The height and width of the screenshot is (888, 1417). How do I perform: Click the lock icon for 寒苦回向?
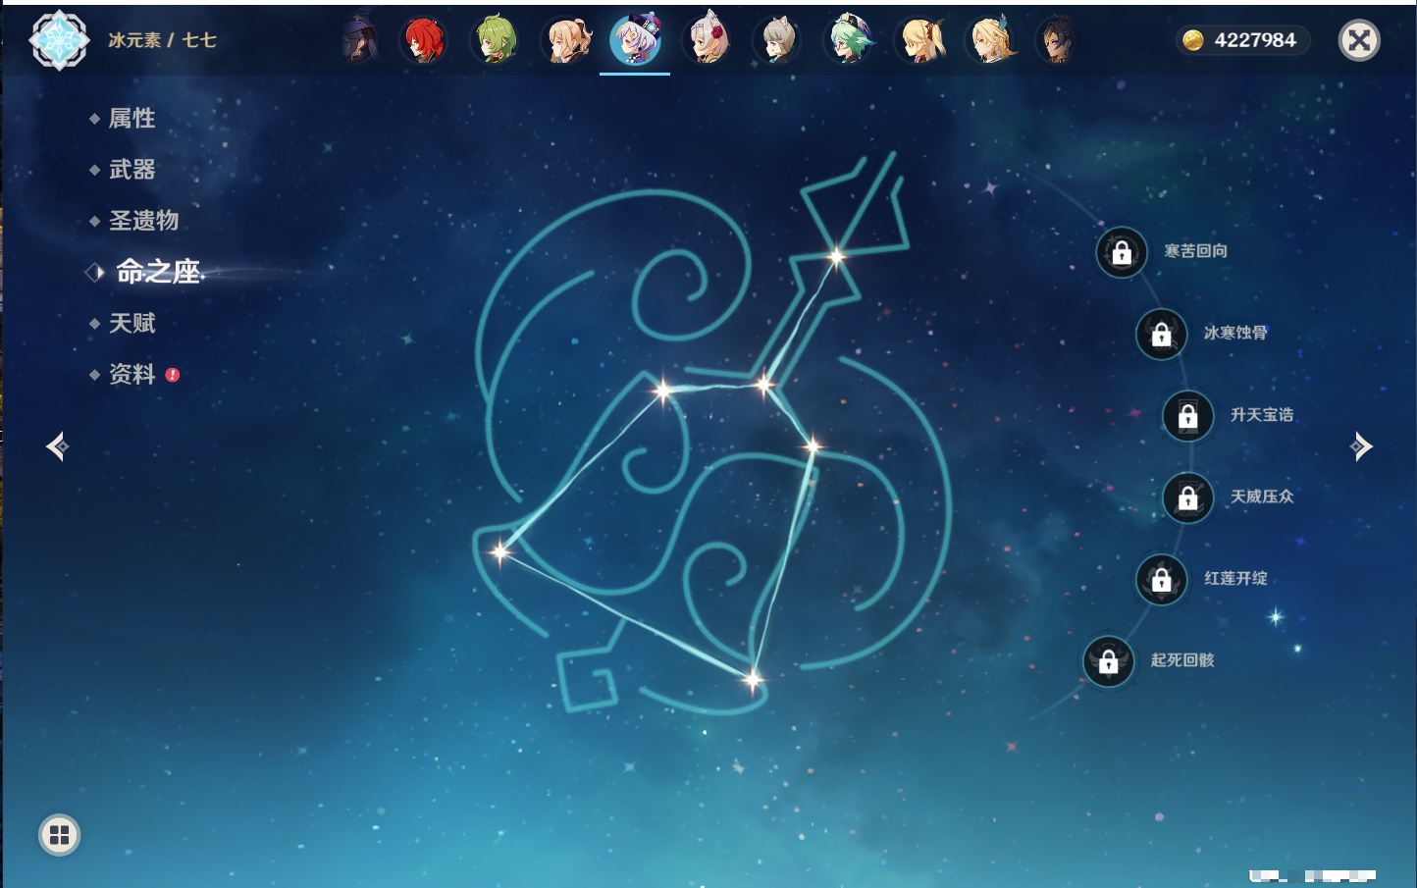pos(1122,253)
